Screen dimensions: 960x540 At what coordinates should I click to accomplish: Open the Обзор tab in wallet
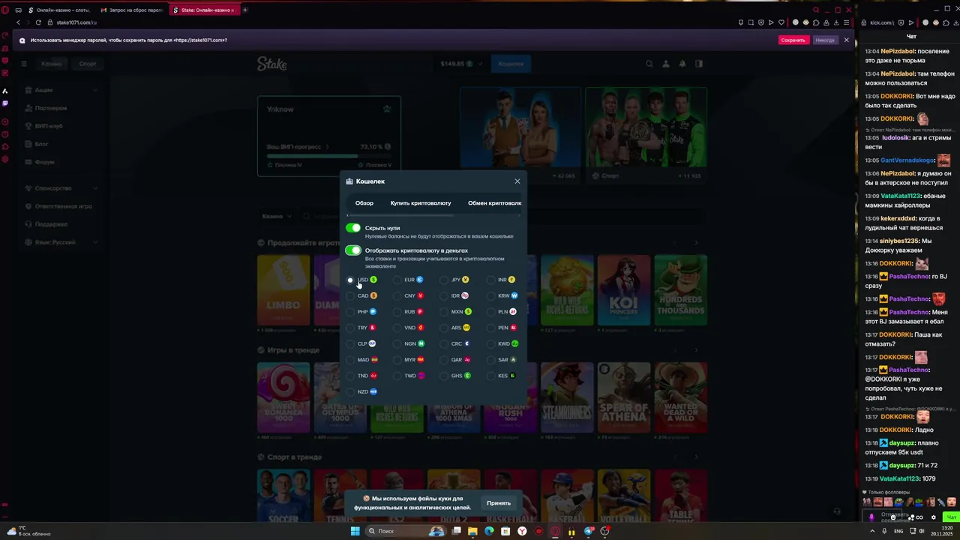(364, 203)
